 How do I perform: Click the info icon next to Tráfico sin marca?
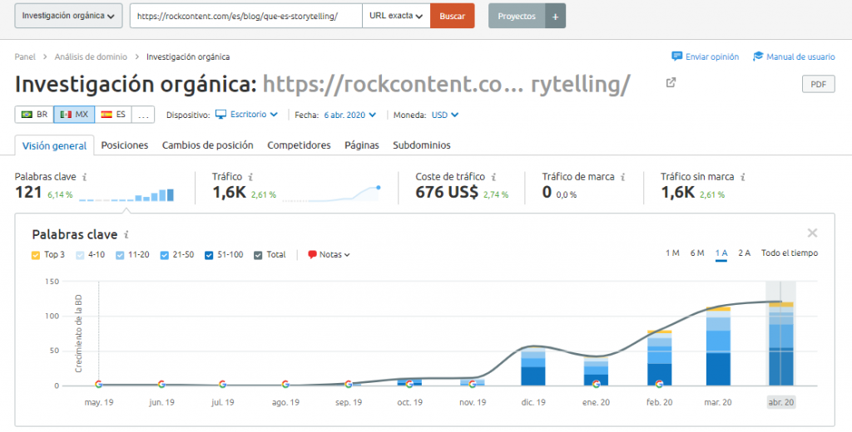point(743,177)
